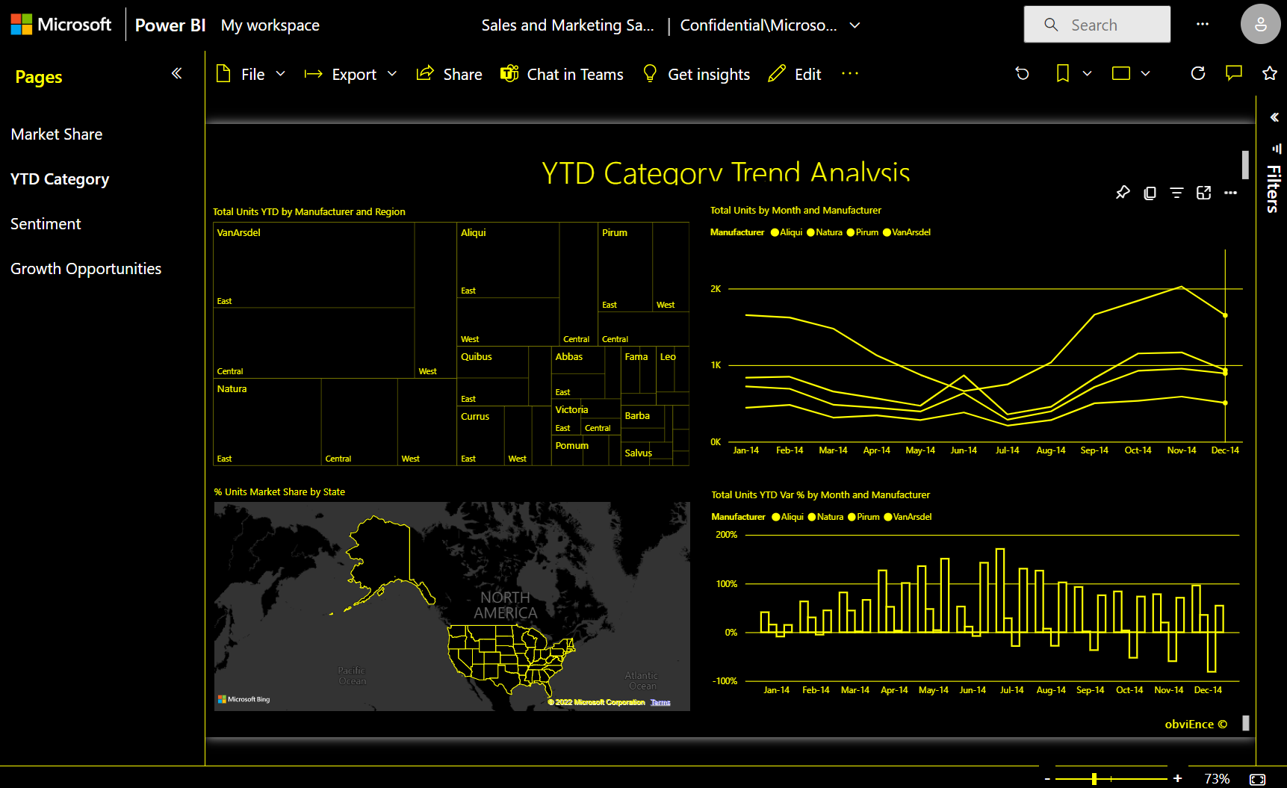The width and height of the screenshot is (1287, 788).
Task: Open the bookmarks icon
Action: coord(1062,73)
